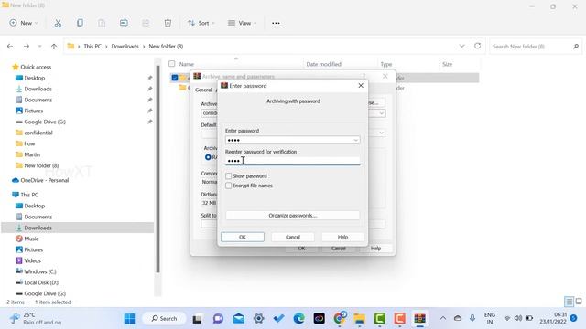Open the See more ellipsis menu
586x329 pixels.
pyautogui.click(x=276, y=23)
